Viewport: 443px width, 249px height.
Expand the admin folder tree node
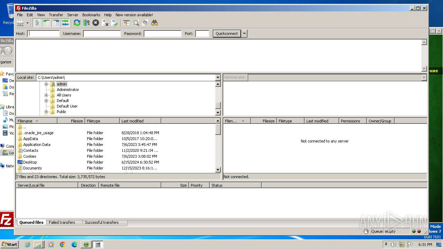pyautogui.click(x=46, y=84)
